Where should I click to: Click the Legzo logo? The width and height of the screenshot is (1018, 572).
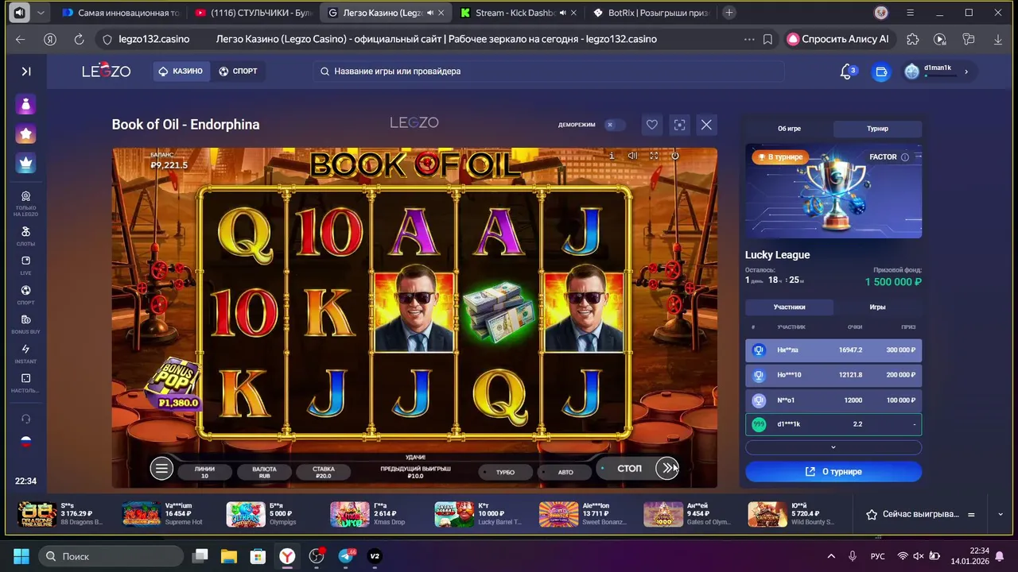click(107, 71)
